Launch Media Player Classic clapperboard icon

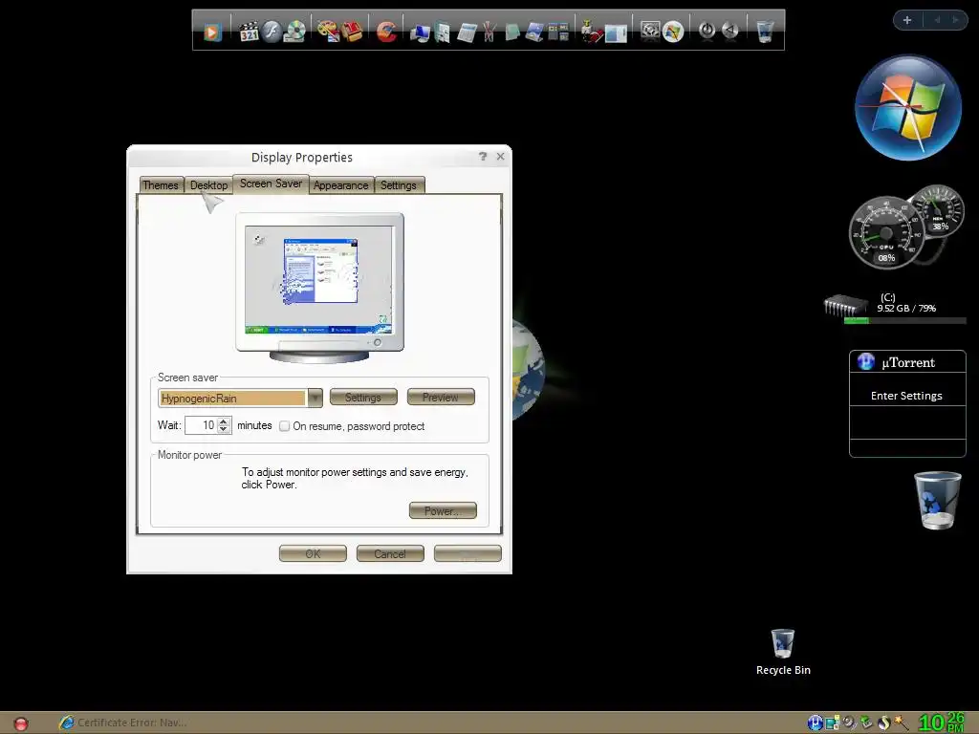(249, 32)
